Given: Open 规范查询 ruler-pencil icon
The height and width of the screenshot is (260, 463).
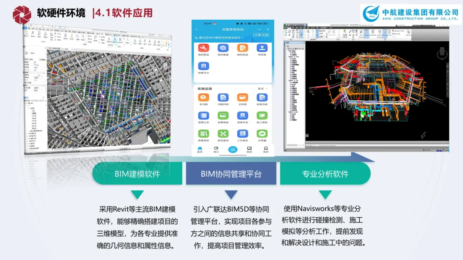Looking at the screenshot, I should (223, 134).
